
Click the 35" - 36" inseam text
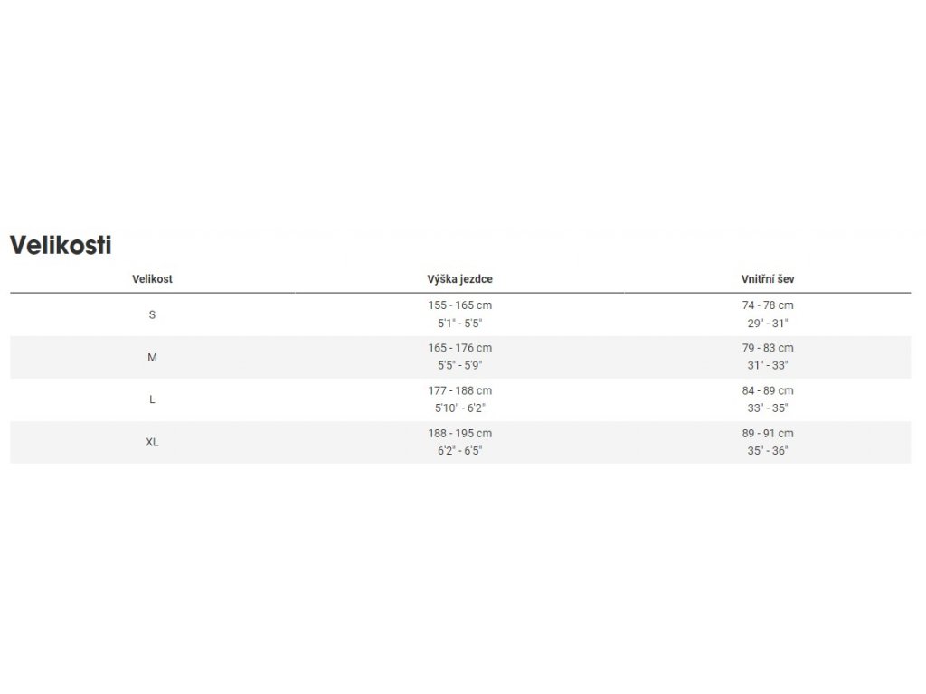(767, 450)
